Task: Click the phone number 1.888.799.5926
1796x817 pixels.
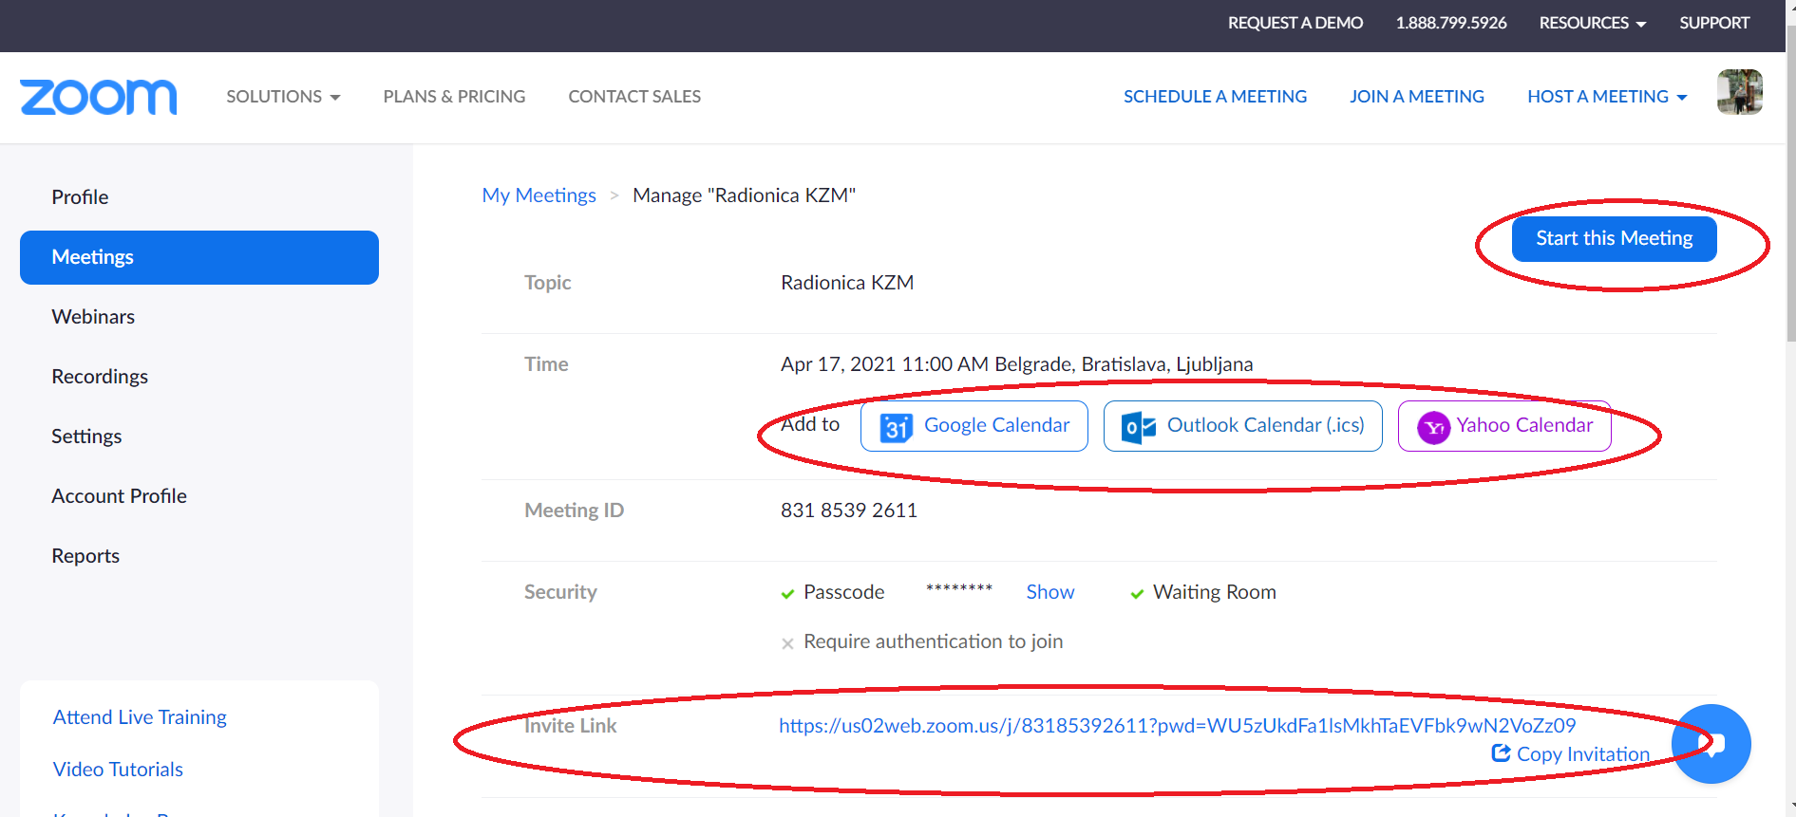Action: tap(1450, 23)
